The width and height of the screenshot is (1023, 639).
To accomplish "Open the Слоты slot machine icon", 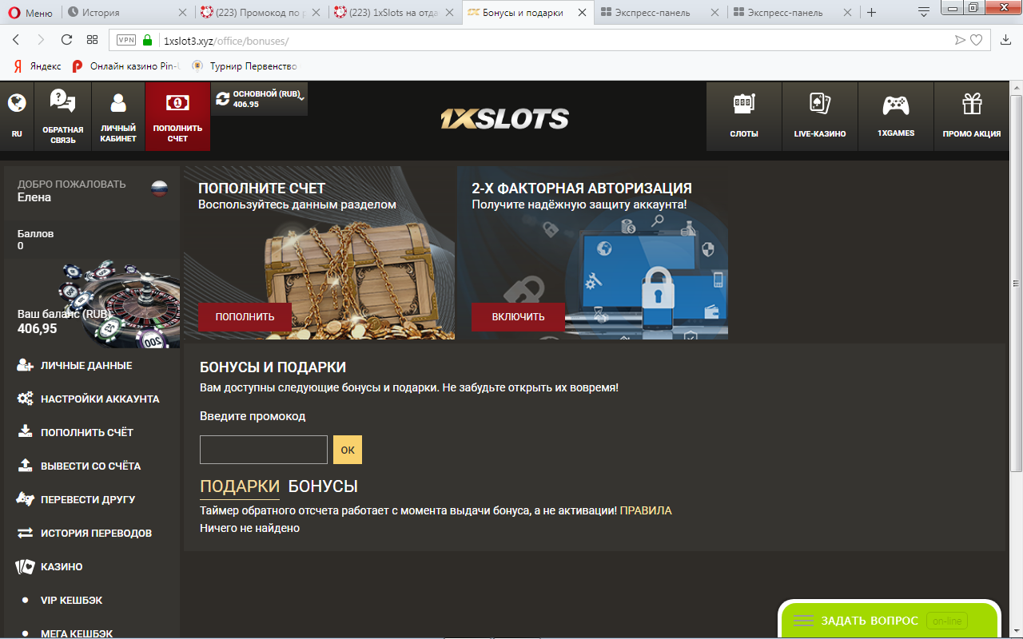I will [x=744, y=105].
